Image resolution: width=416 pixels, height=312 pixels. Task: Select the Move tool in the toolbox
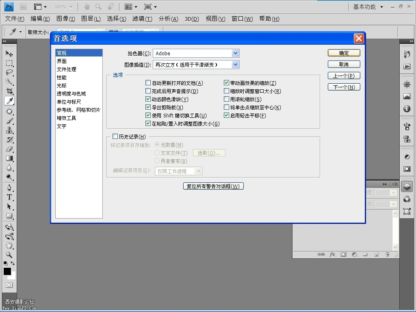(x=9, y=54)
